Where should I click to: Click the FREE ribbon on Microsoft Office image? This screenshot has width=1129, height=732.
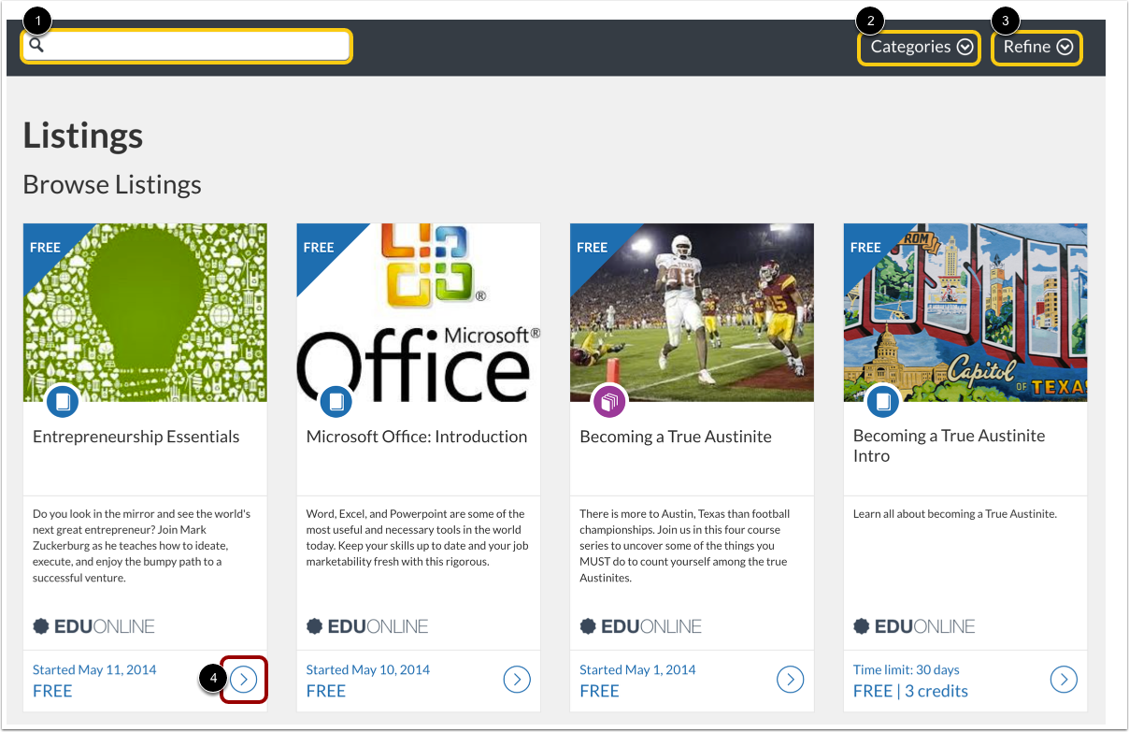coord(319,247)
